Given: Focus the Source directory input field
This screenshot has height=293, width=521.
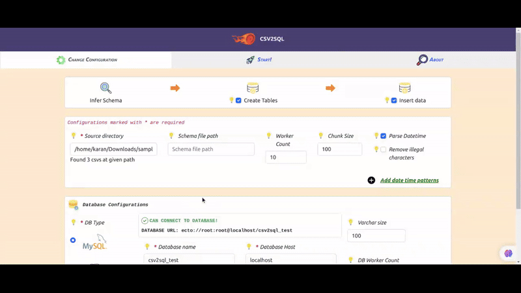Looking at the screenshot, I should coord(113,149).
